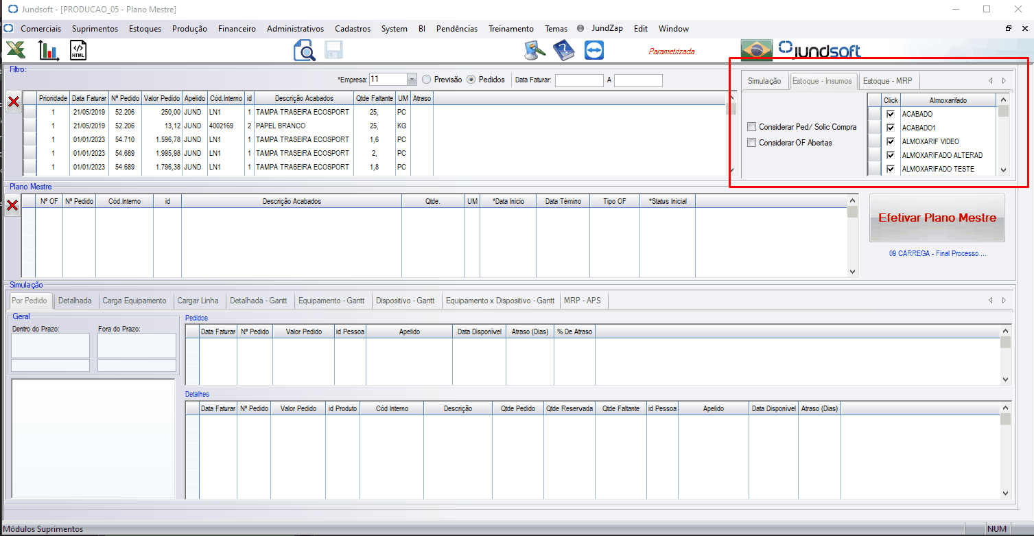Click down arrow of Pedidos grid scrollbar

[1005, 379]
